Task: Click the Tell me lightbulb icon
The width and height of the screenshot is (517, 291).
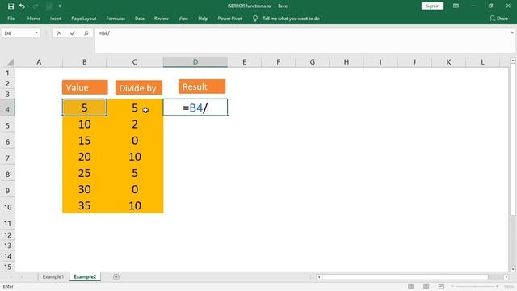Action: click(255, 19)
